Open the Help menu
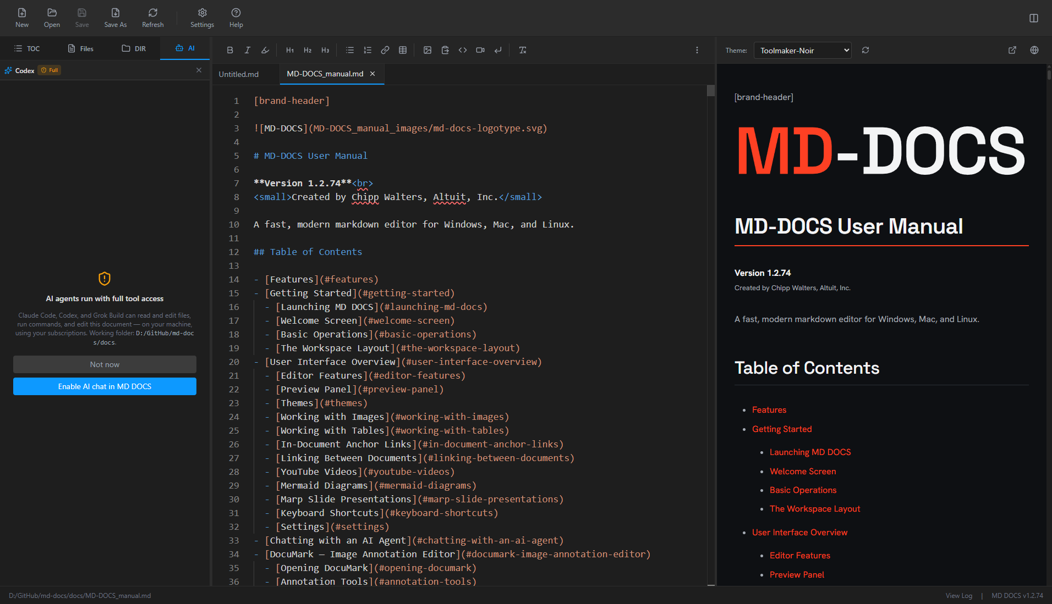The image size is (1052, 604). (x=236, y=18)
